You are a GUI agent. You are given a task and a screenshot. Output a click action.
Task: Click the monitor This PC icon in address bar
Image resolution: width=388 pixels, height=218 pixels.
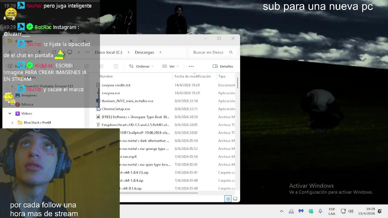(70, 52)
